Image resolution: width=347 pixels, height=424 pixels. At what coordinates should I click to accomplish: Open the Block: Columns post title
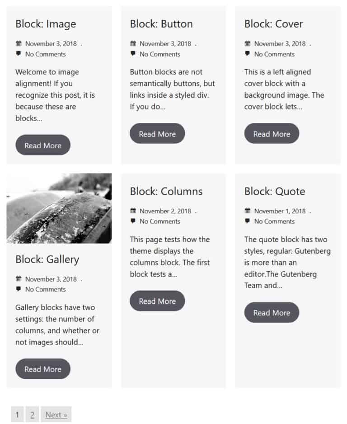point(165,191)
